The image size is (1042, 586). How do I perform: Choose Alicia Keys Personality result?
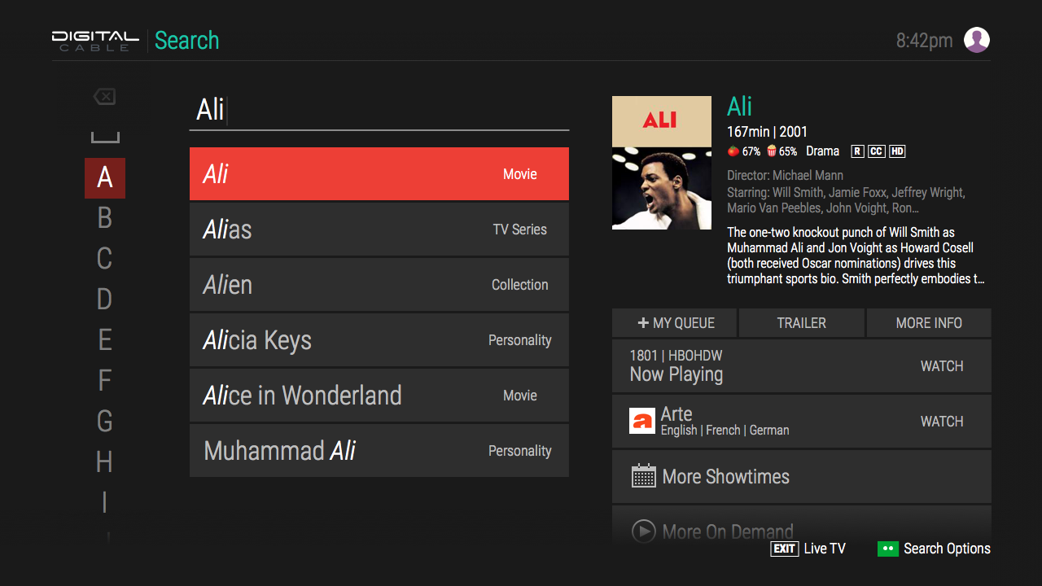tap(379, 340)
